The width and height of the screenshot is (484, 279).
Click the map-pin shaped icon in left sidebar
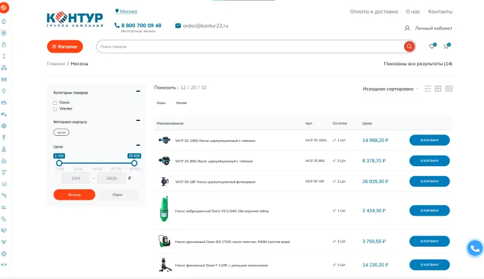point(4,91)
